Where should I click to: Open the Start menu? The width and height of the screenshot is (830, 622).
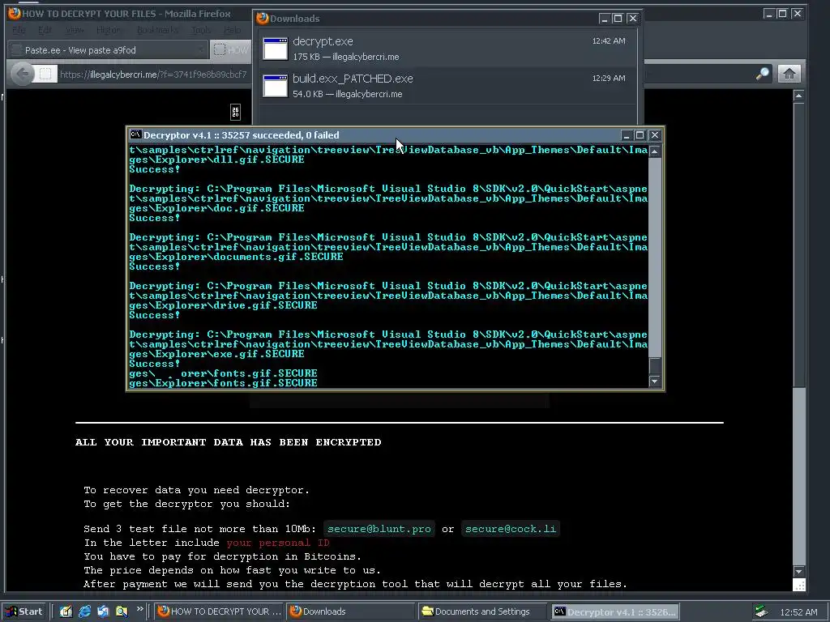click(24, 611)
